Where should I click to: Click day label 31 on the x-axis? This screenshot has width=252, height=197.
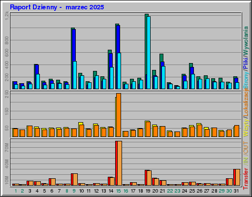236,191
